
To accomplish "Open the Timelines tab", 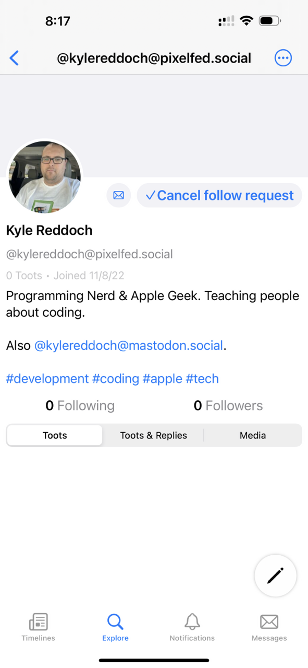I will coord(38,627).
